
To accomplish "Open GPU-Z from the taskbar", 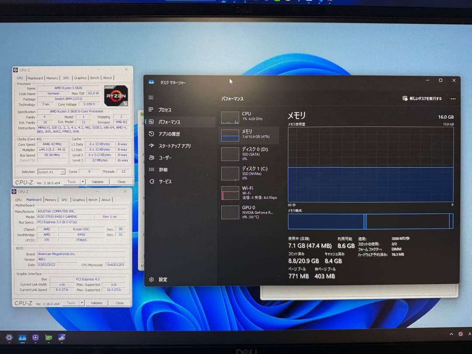I will [x=49, y=338].
